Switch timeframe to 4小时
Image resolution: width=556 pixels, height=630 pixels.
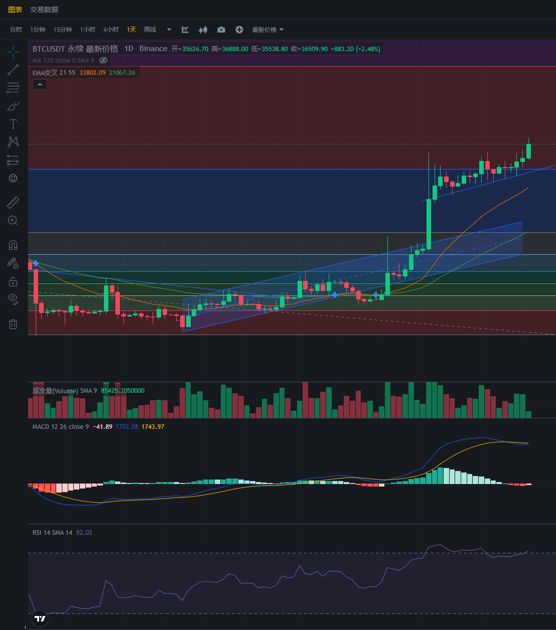click(111, 30)
